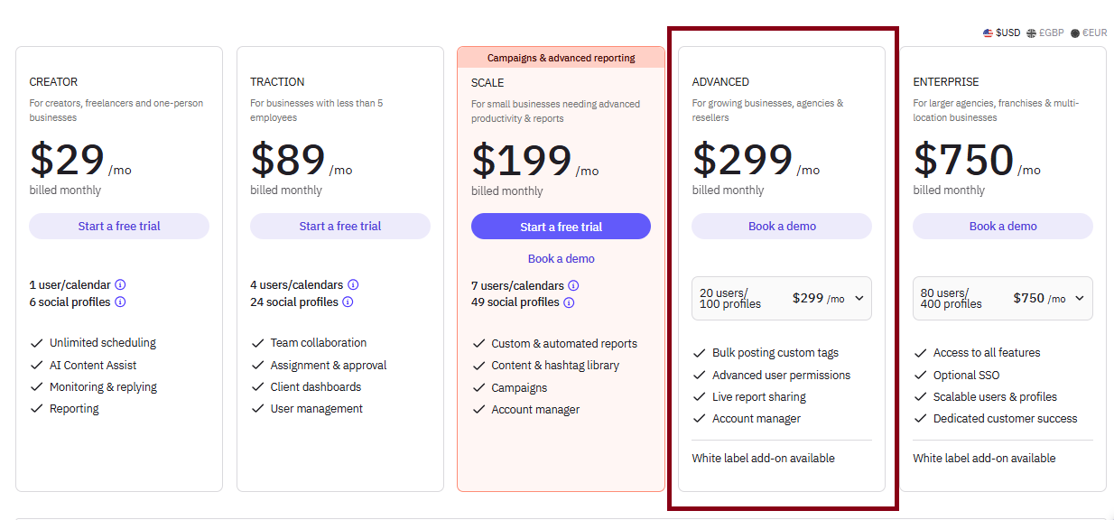
Task: Click the Advanced plan $299 price
Action: coord(743,160)
